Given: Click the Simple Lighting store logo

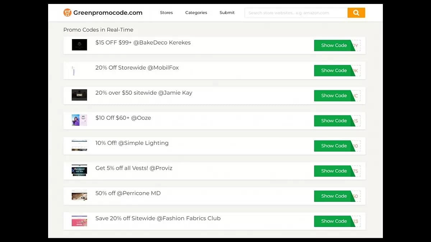Looking at the screenshot, I should 79,145.
